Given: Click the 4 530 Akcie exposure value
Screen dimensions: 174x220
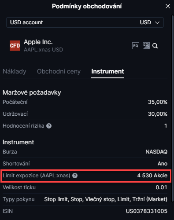Looking at the screenshot, I should (152, 176).
